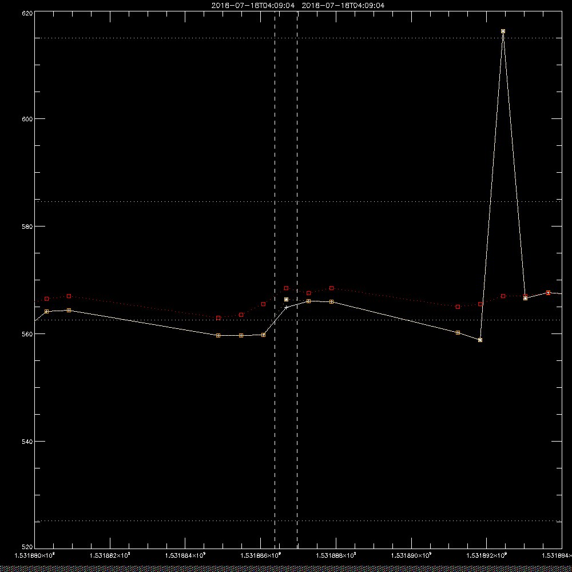The image size is (572, 572).
Task: Click the first 2018-07-18T04:09:04 timestamp in title
Action: click(x=253, y=6)
